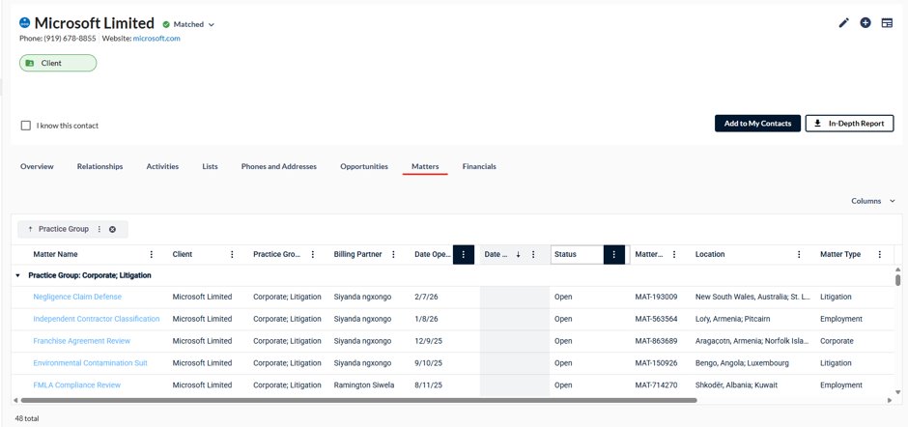The image size is (908, 427).
Task: Open Independent Contractor Classification matter
Action: click(x=97, y=319)
